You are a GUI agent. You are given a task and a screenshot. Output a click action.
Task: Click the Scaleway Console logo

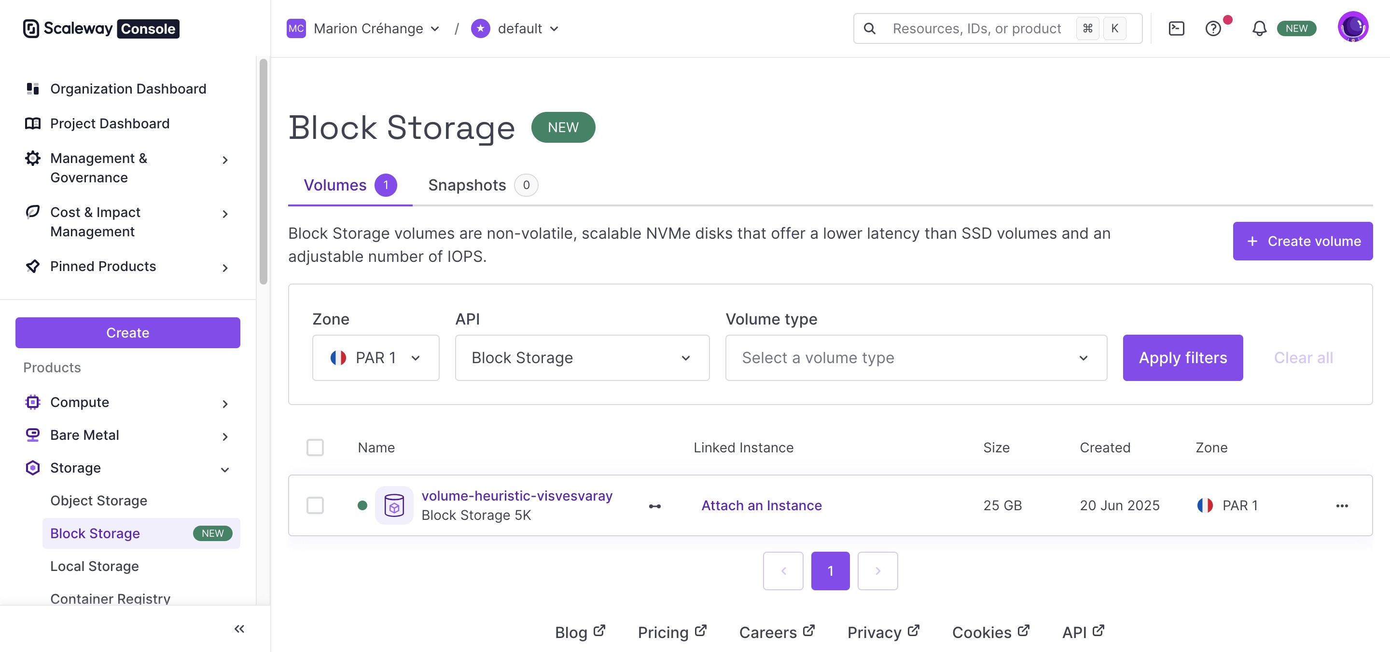(x=101, y=28)
